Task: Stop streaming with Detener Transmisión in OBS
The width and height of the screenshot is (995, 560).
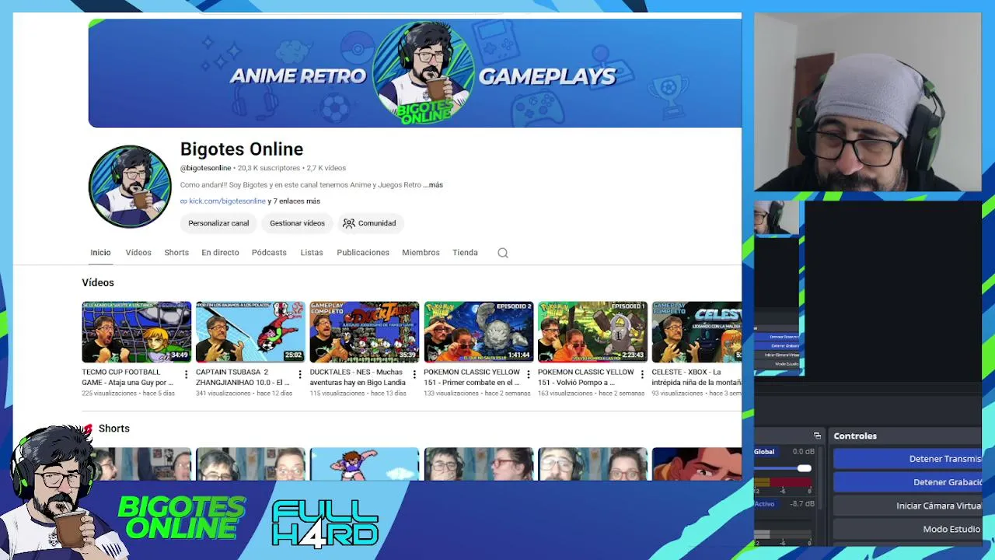Action: tap(908, 459)
